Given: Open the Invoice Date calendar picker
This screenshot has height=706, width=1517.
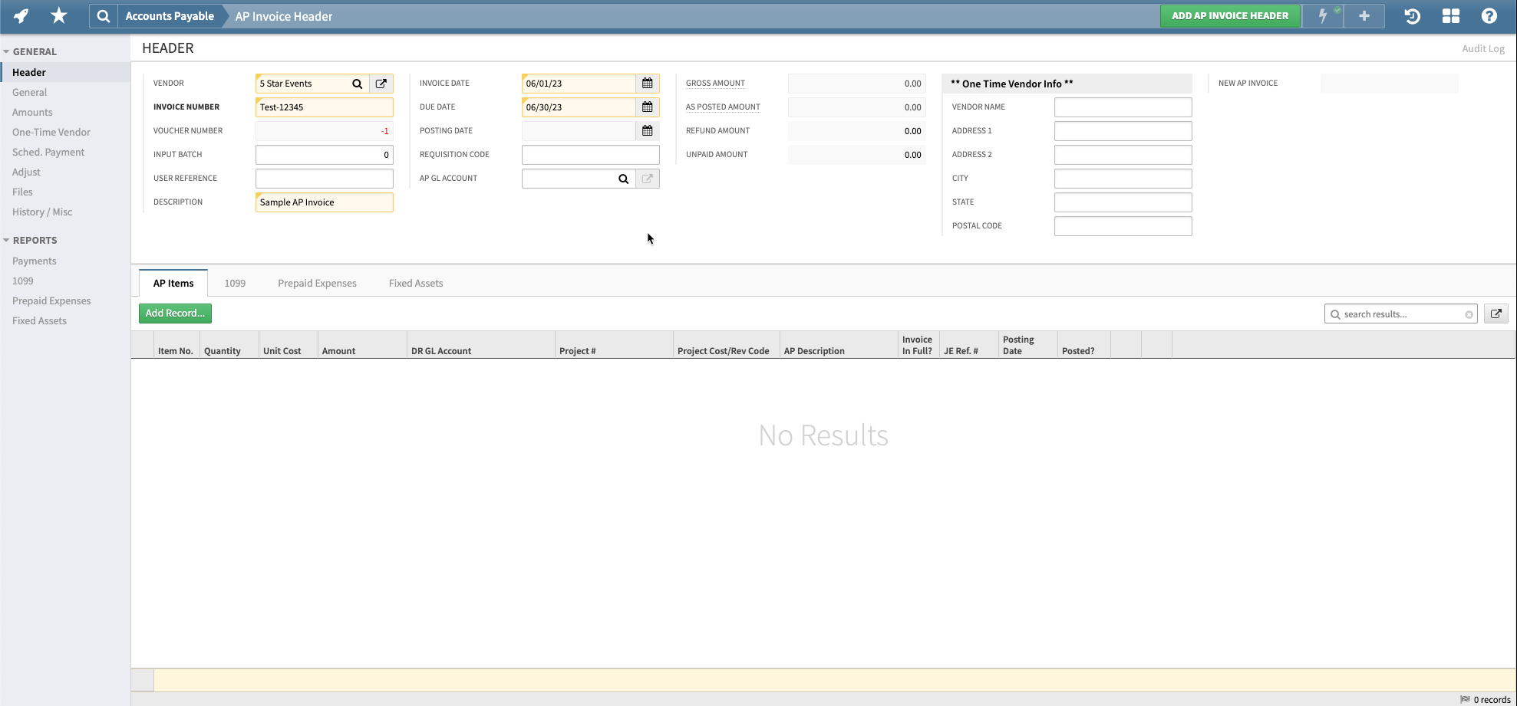Looking at the screenshot, I should (647, 83).
